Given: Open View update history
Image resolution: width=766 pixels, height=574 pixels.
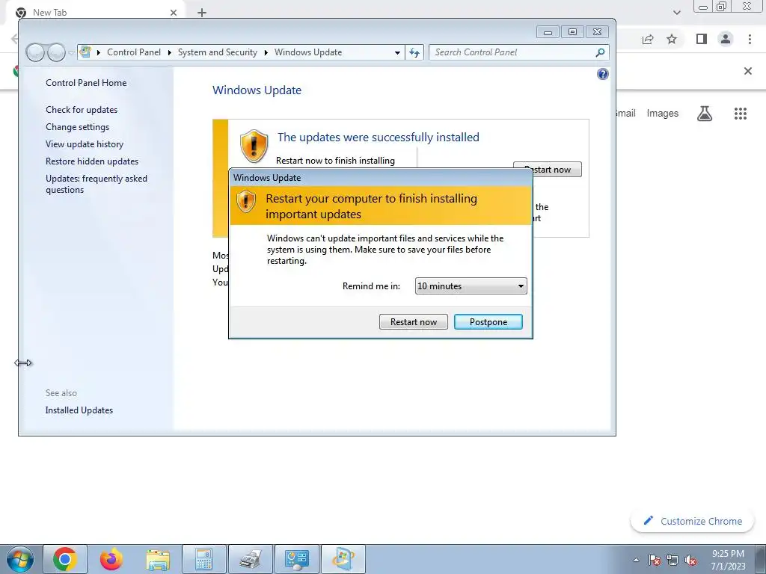Looking at the screenshot, I should pos(84,144).
